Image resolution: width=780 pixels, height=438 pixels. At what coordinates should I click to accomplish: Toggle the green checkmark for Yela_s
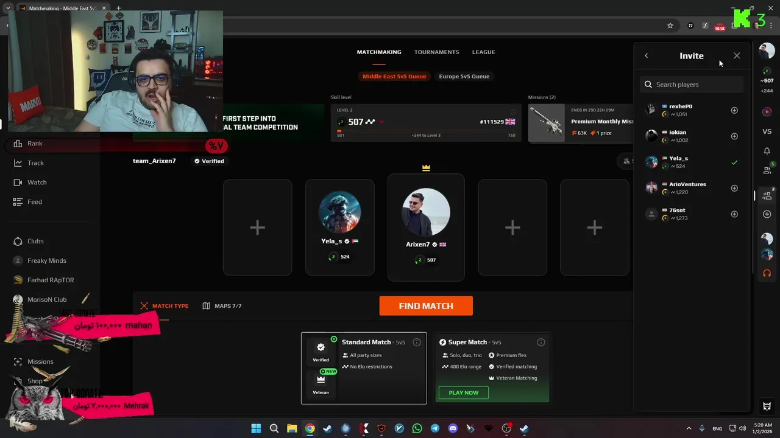point(734,162)
